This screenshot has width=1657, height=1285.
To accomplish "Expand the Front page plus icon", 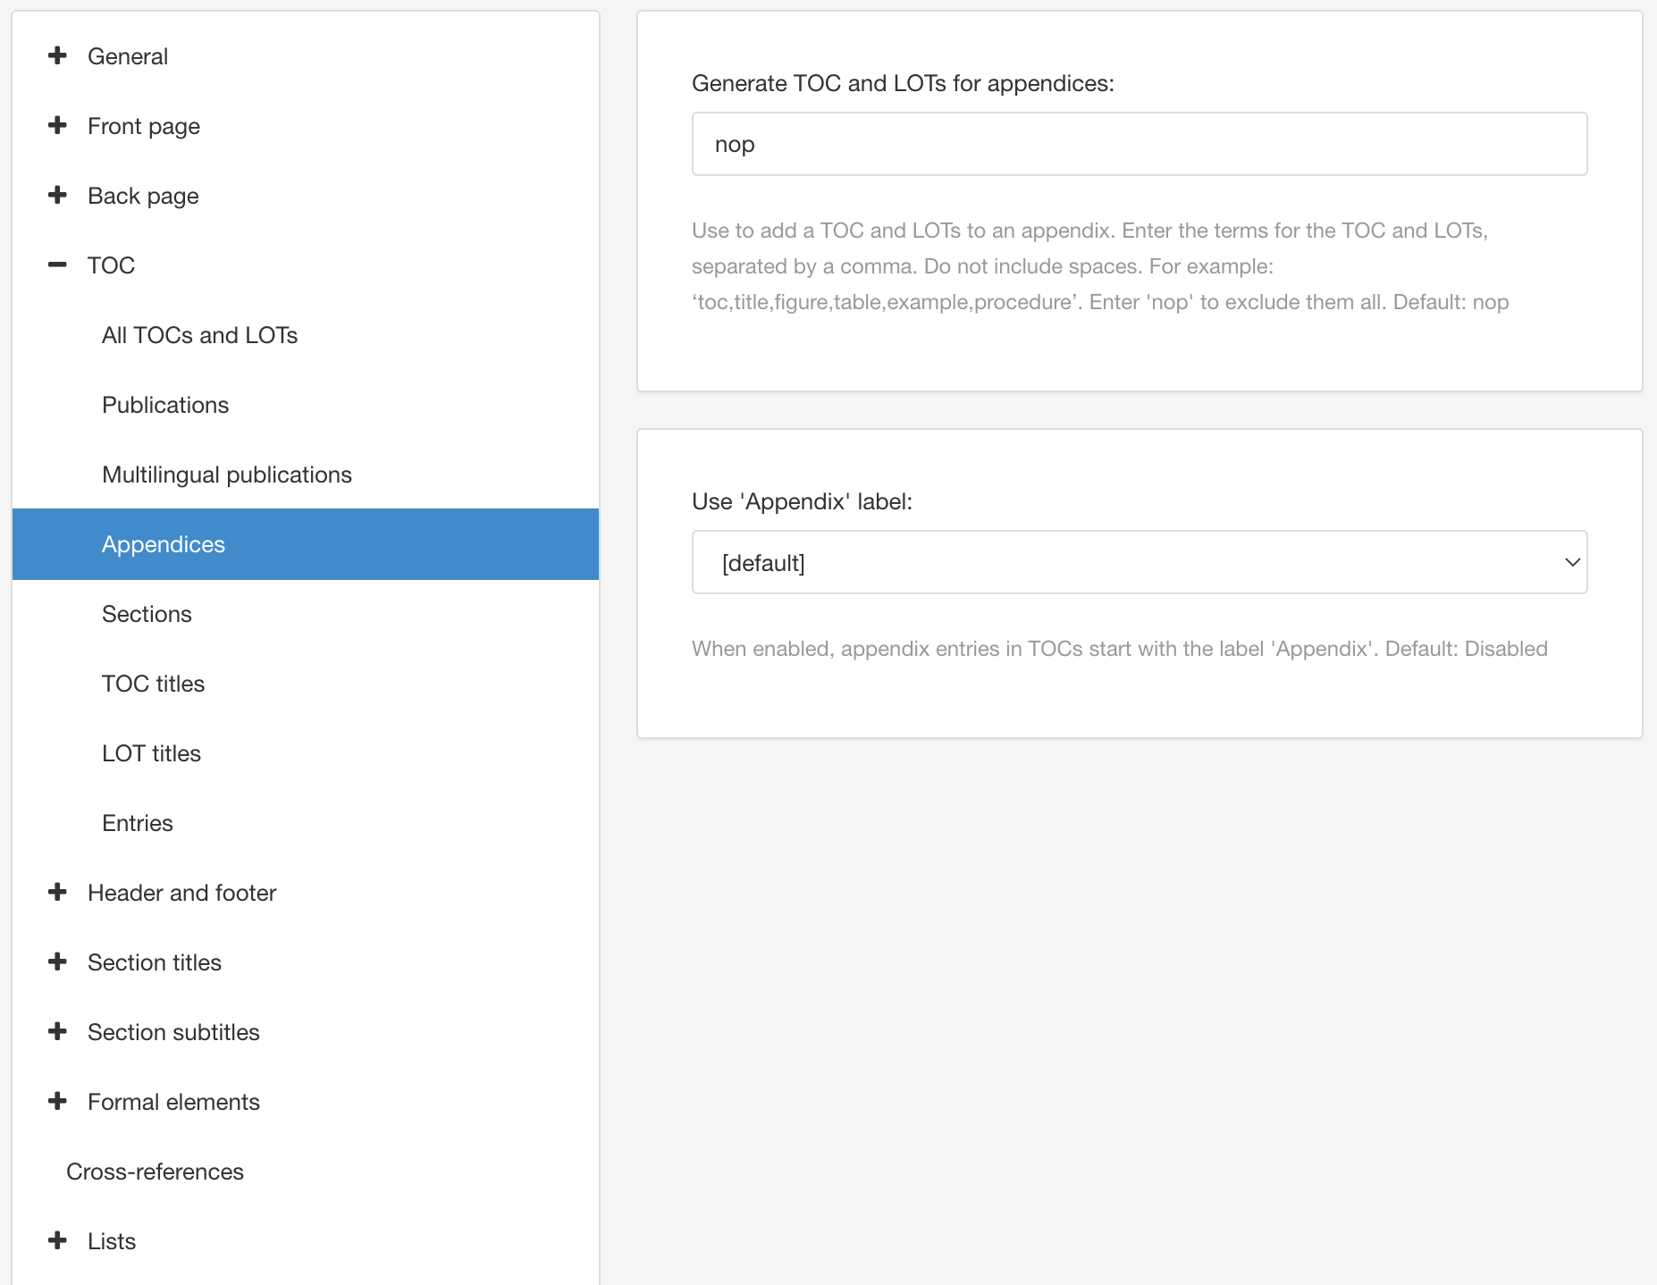I will click(x=57, y=125).
